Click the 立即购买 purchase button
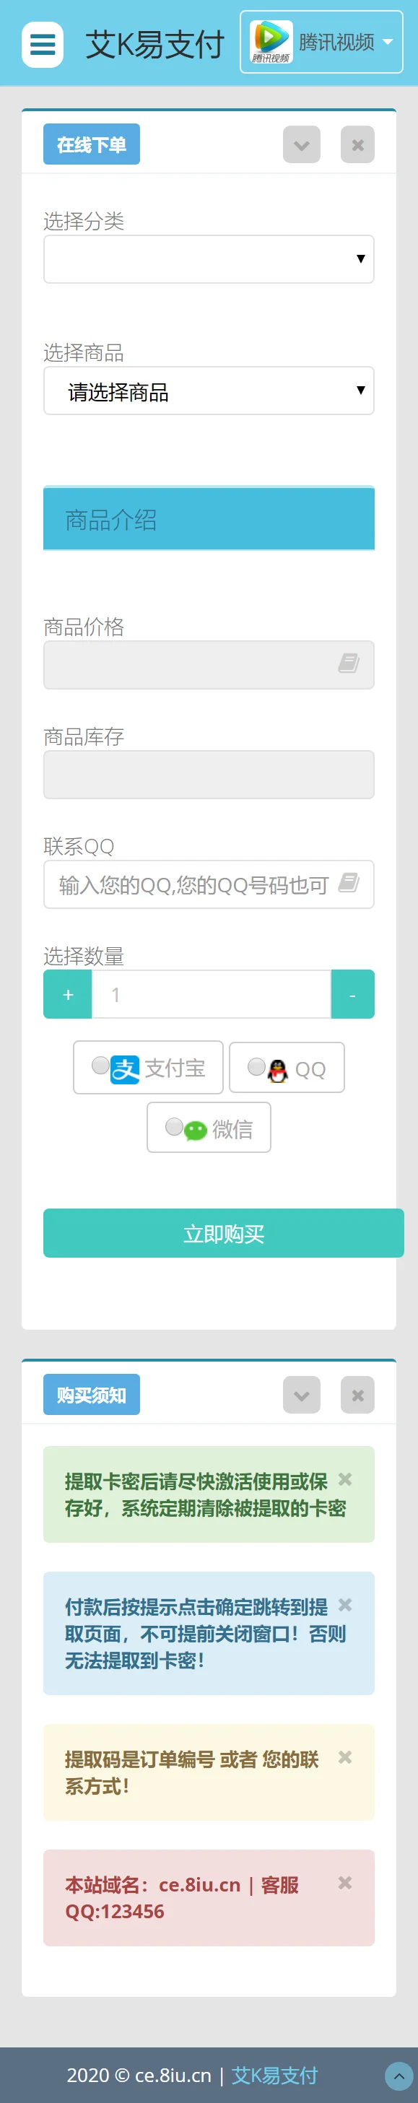Image resolution: width=418 pixels, height=2103 pixels. click(224, 1234)
